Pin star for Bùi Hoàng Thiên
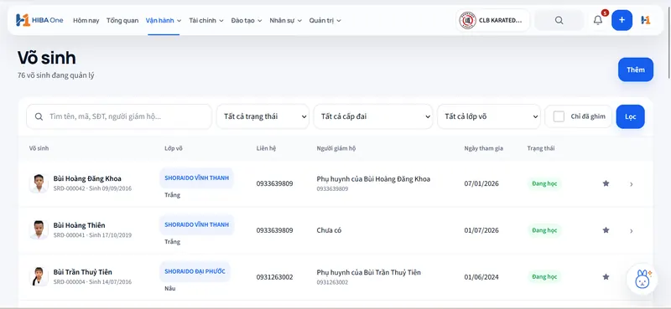This screenshot has height=309, width=671. point(606,230)
